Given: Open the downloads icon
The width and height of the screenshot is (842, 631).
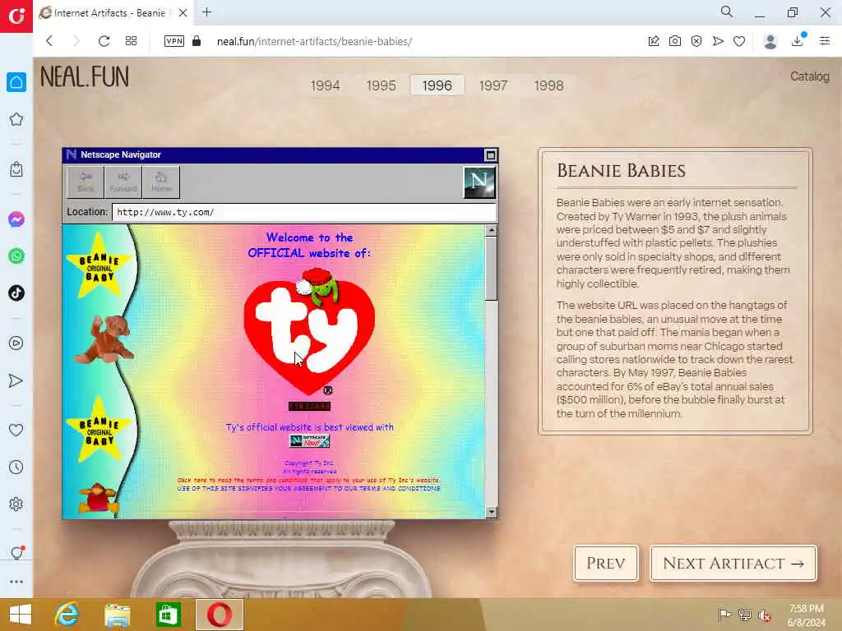Looking at the screenshot, I should click(798, 40).
